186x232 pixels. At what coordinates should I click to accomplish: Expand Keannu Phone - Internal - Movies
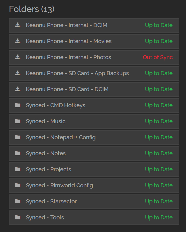(x=68, y=41)
